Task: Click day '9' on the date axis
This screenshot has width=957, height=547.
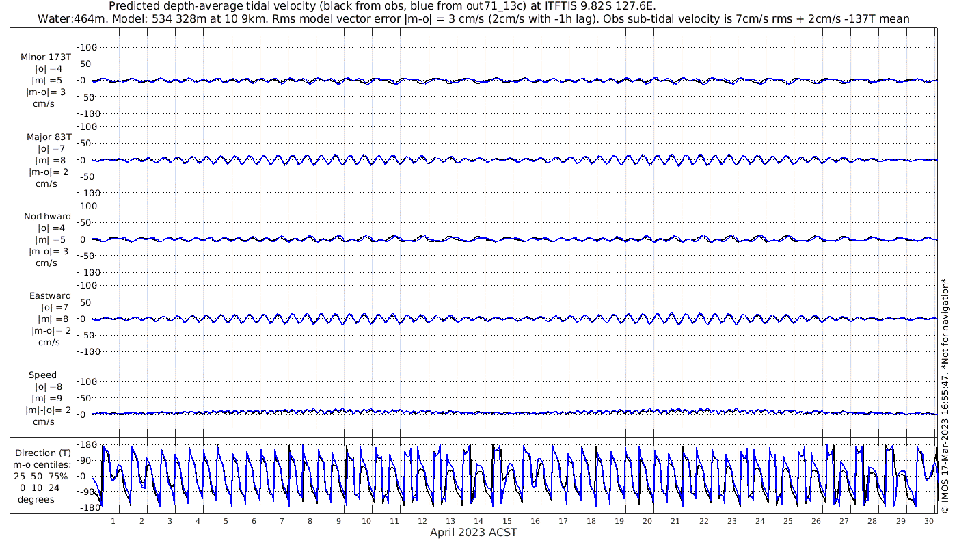Action: tap(338, 521)
